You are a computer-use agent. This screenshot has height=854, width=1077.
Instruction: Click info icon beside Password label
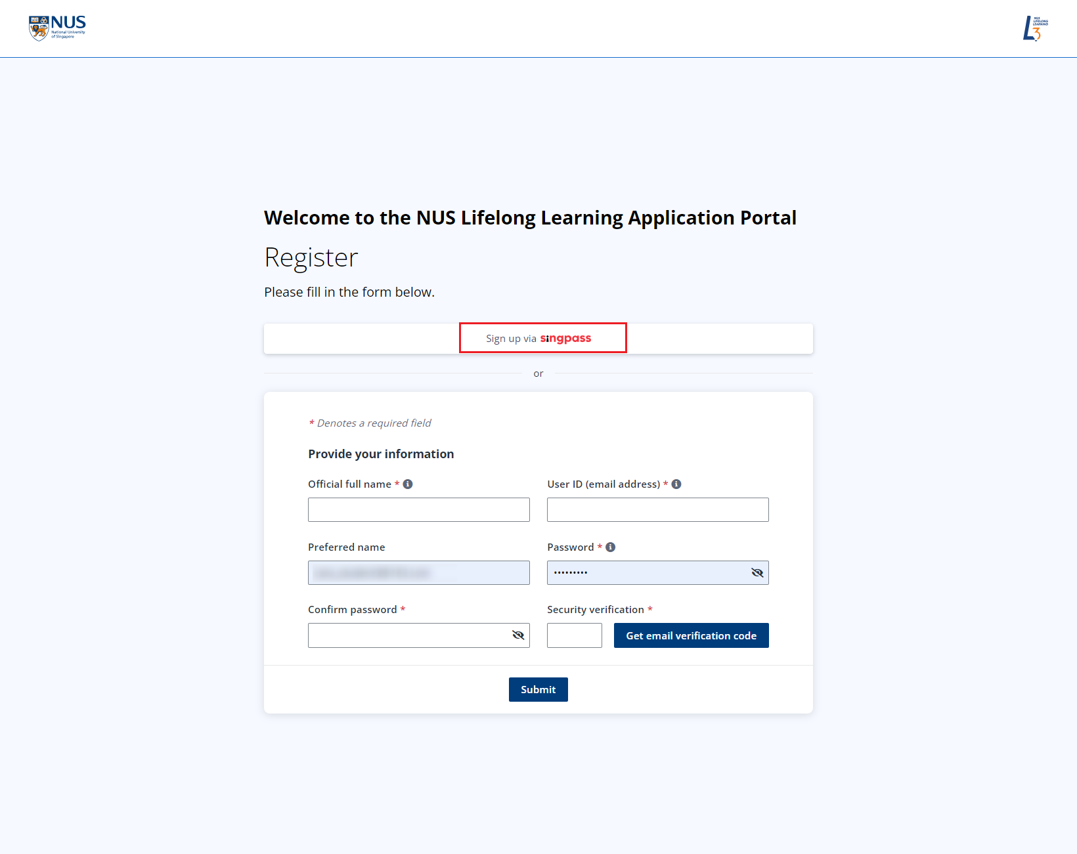[611, 547]
